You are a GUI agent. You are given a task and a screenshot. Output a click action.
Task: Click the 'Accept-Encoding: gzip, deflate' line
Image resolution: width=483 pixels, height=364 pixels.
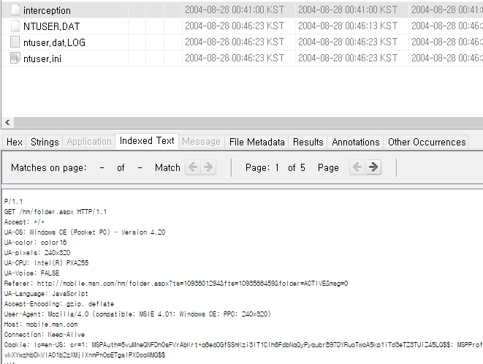(59, 304)
